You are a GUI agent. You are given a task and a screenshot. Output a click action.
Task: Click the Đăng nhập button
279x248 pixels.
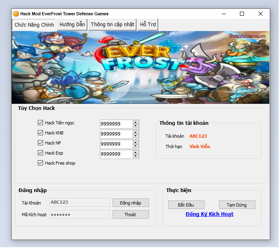[131, 203]
